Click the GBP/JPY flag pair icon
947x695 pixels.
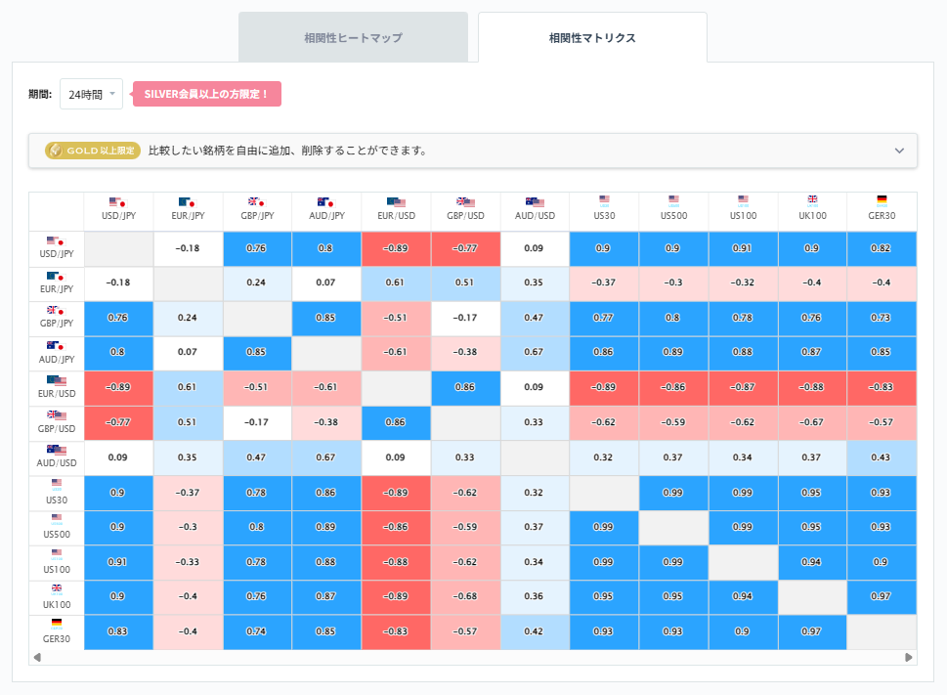56,312
